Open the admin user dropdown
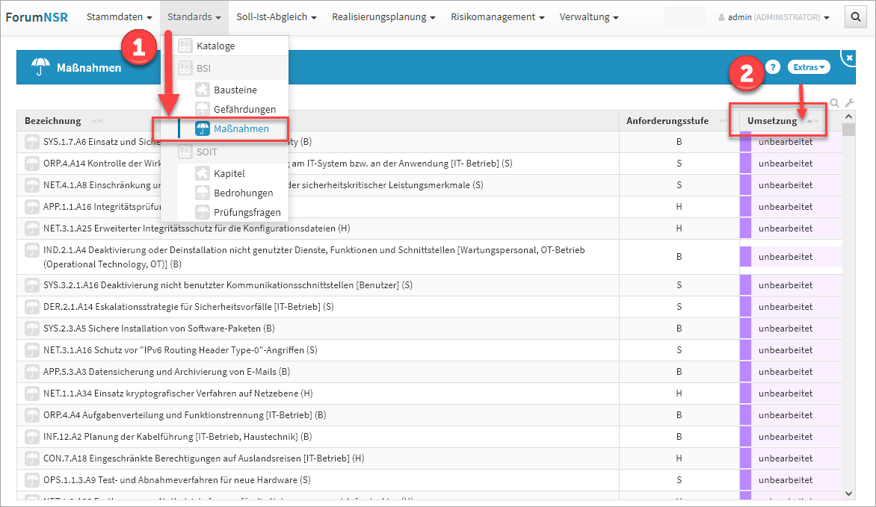The height and width of the screenshot is (507, 876). point(773,17)
